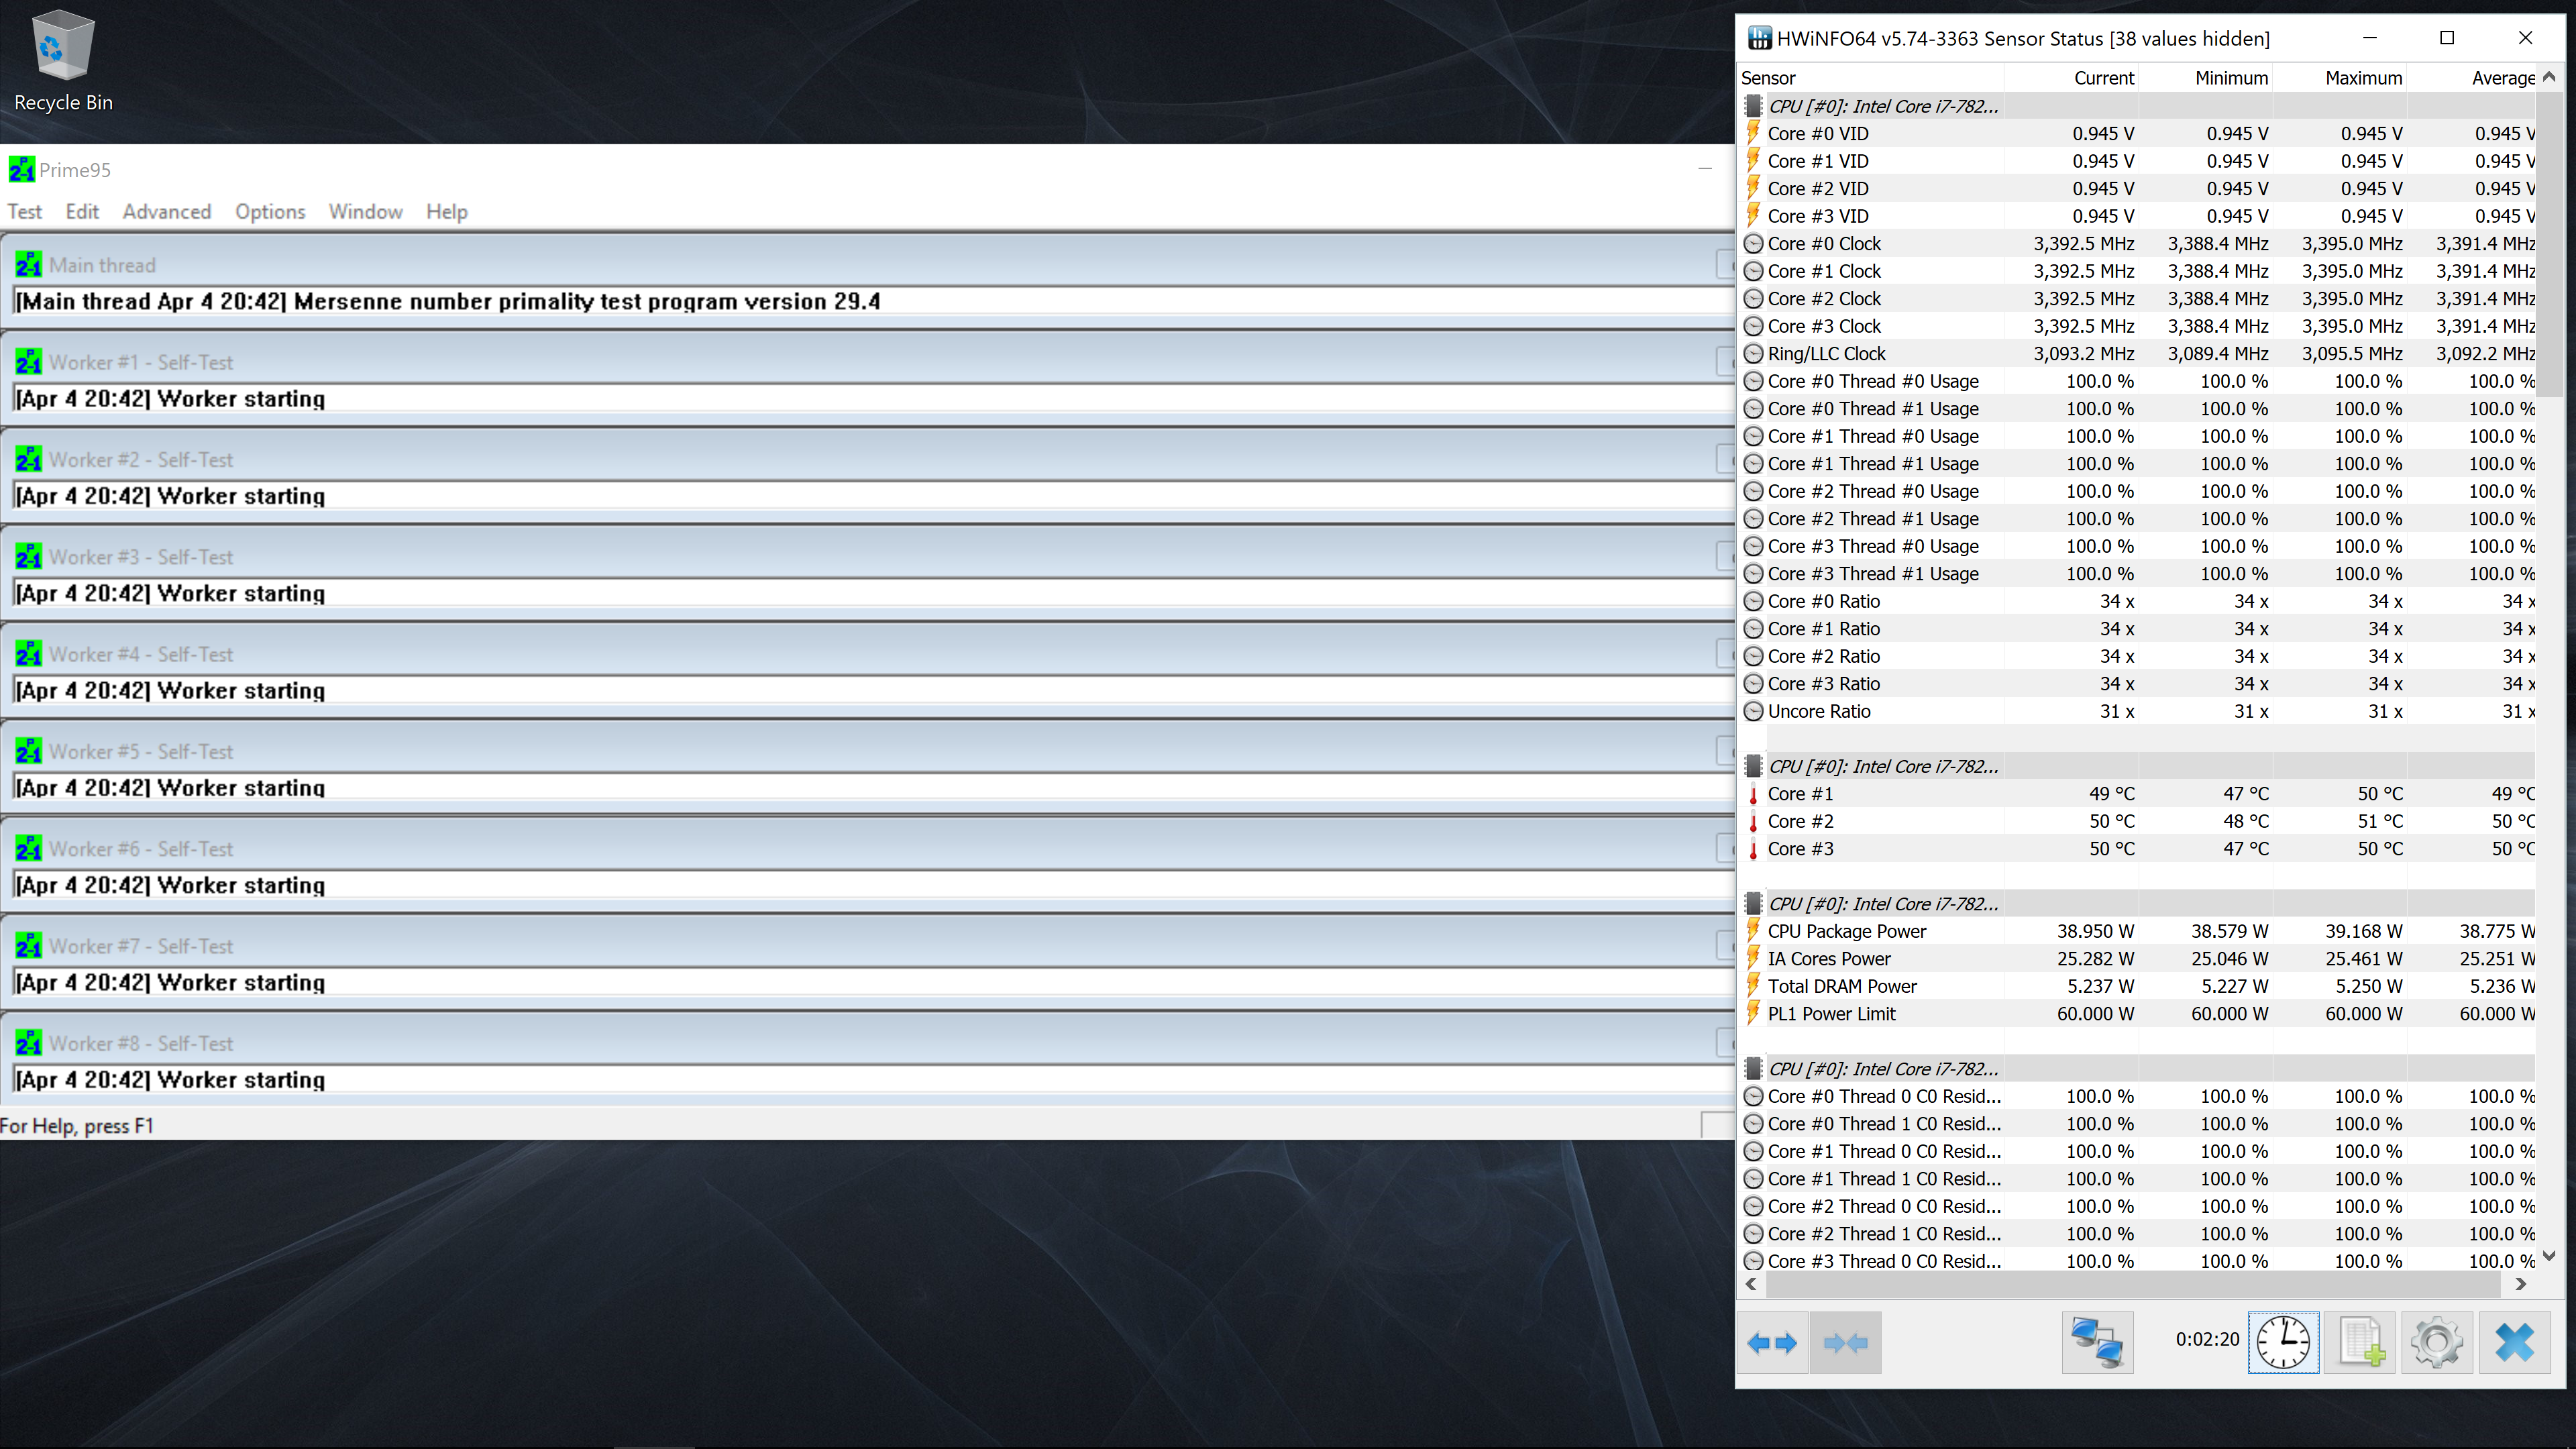The image size is (2576, 1449).
Task: Click scroll down arrow in HWiNFO sensor list
Action: pyautogui.click(x=2549, y=1256)
